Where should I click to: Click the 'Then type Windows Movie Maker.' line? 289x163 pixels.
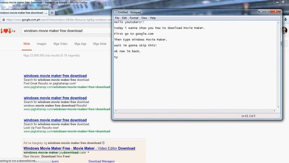coord(140,39)
